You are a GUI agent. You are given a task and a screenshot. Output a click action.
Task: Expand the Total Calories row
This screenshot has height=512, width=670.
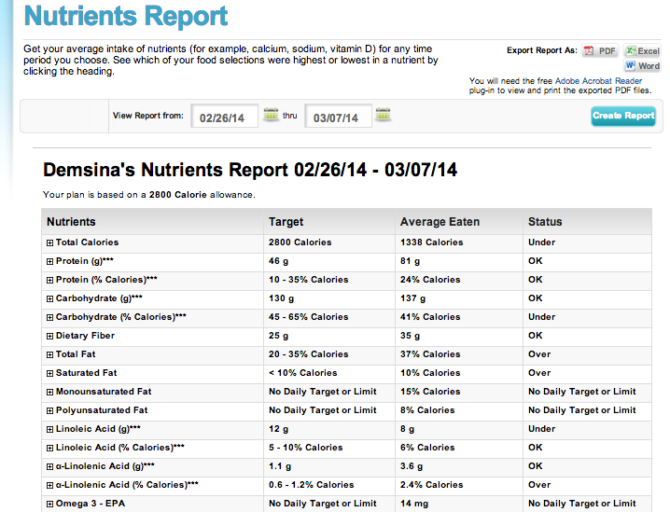tap(50, 242)
